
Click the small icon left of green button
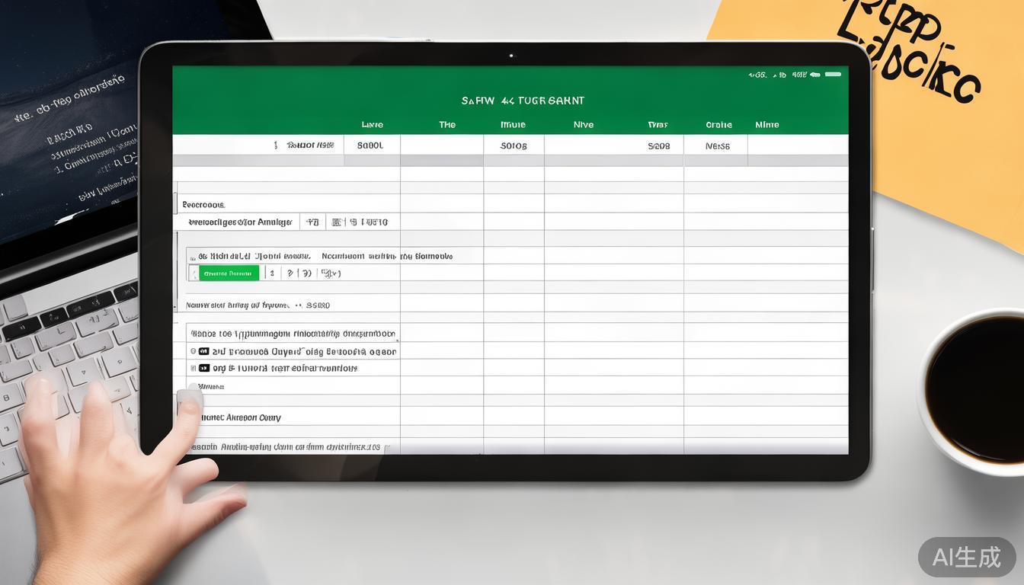(x=194, y=273)
